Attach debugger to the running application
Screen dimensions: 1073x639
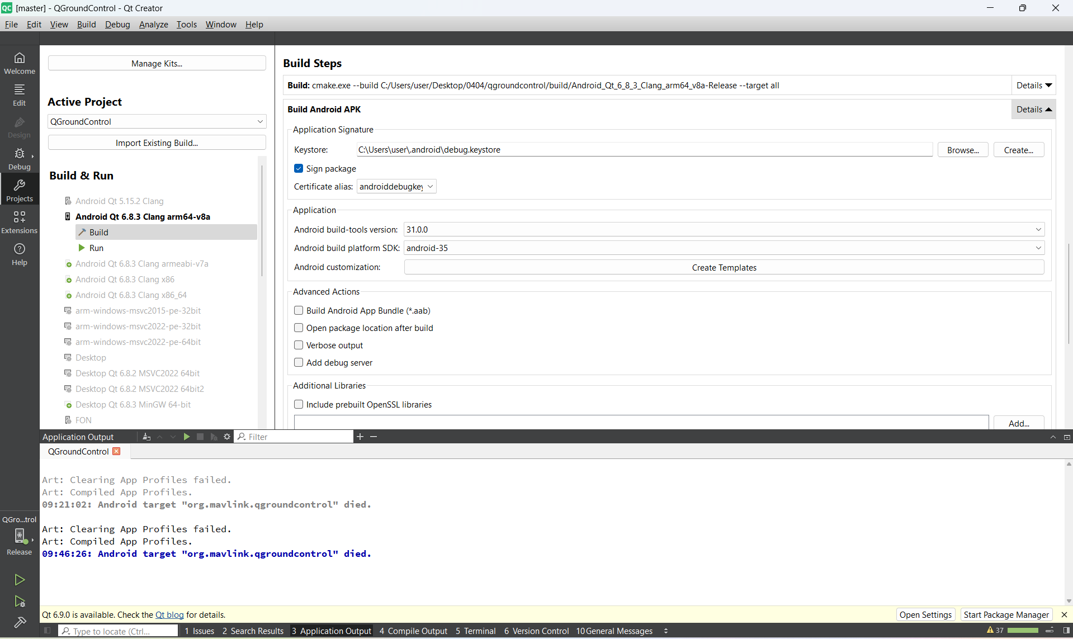tap(214, 437)
